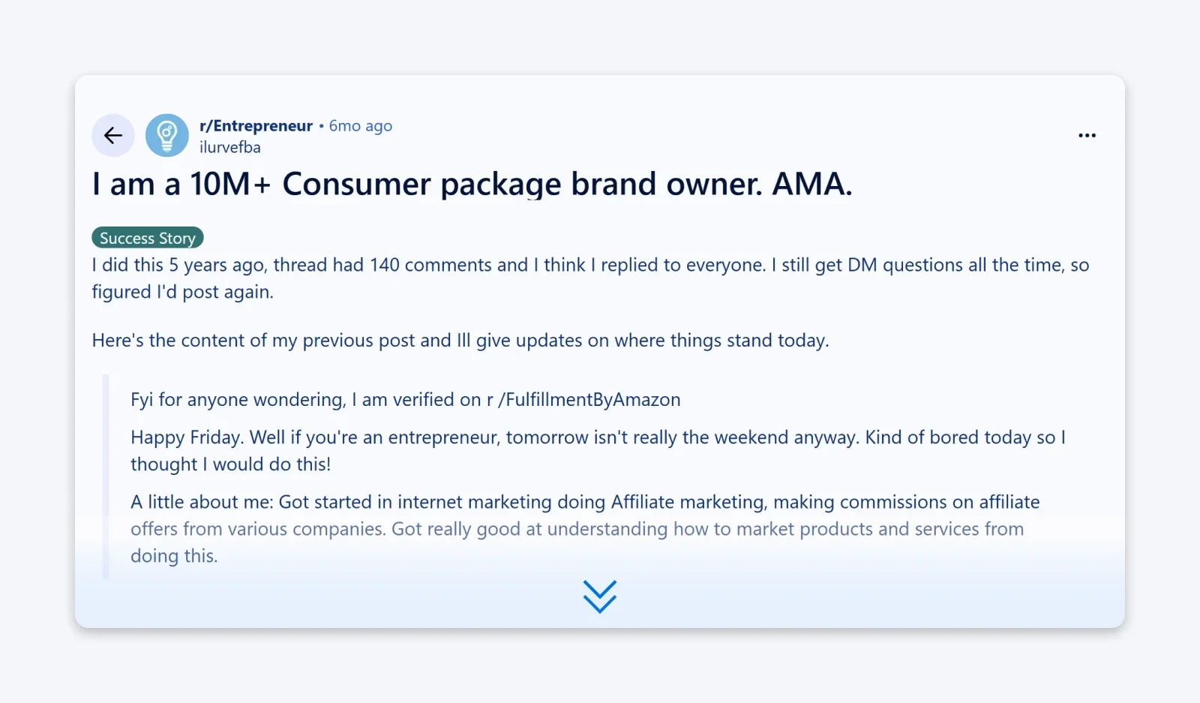
Task: Click the ellipsis options icon top right
Action: (x=1087, y=135)
